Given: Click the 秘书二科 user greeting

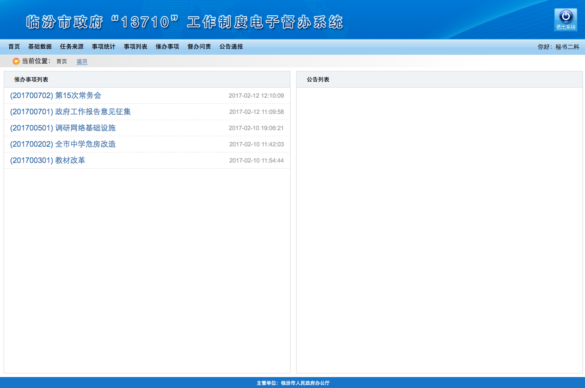Looking at the screenshot, I should [567, 47].
